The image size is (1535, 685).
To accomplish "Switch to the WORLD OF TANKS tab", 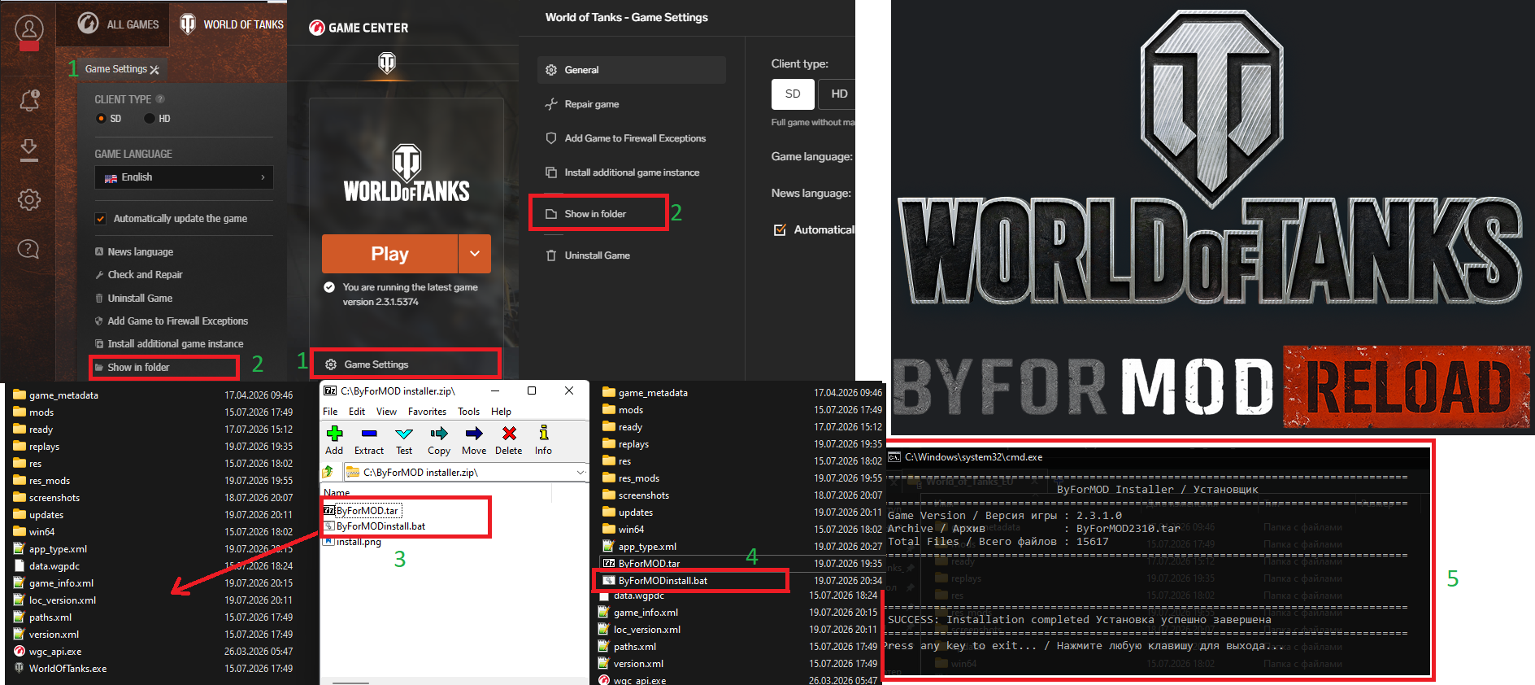I will [231, 24].
